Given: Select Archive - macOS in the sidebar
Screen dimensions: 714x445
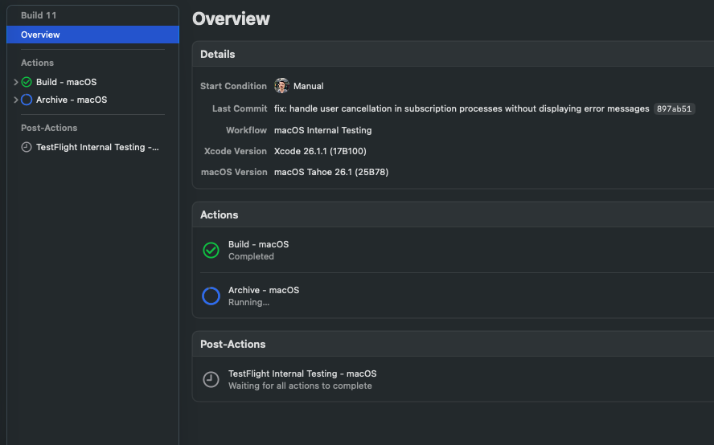Looking at the screenshot, I should coord(71,100).
